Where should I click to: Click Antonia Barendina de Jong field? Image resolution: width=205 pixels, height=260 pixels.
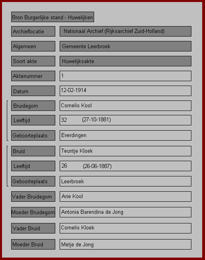[125, 212]
